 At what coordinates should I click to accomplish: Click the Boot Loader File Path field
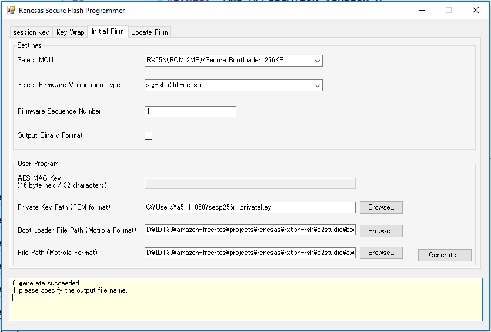[x=250, y=230]
